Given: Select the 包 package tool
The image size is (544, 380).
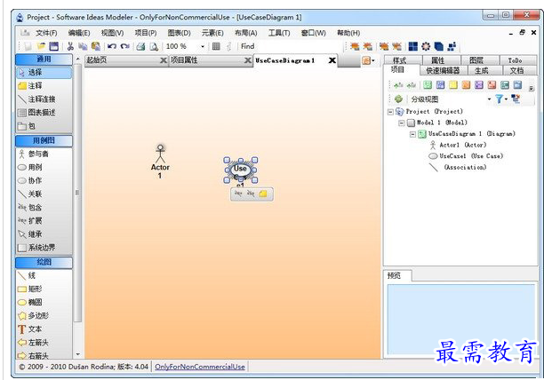Looking at the screenshot, I should 44,126.
